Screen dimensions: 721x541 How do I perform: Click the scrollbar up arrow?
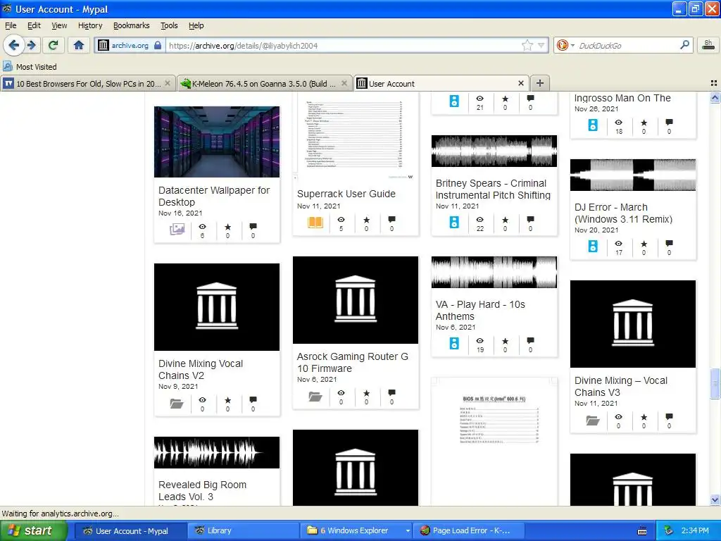715,97
